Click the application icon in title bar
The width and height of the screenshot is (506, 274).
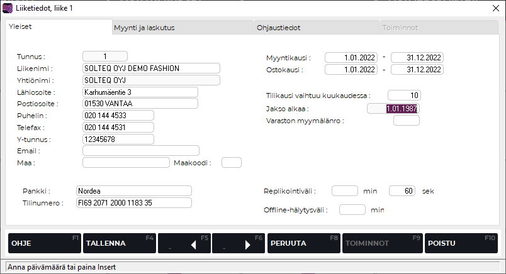point(8,8)
